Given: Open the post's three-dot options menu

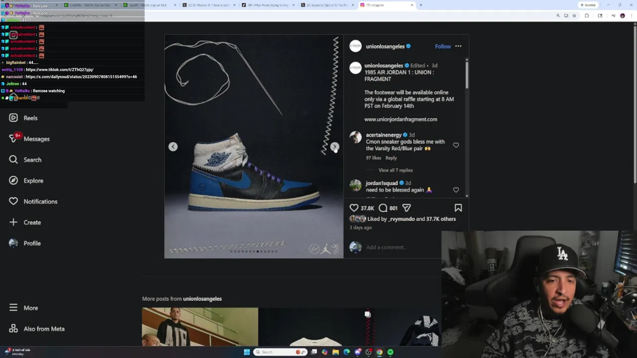Looking at the screenshot, I should (458, 46).
